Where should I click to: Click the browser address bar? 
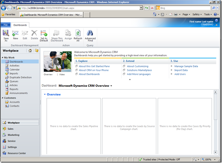(x=80, y=8)
